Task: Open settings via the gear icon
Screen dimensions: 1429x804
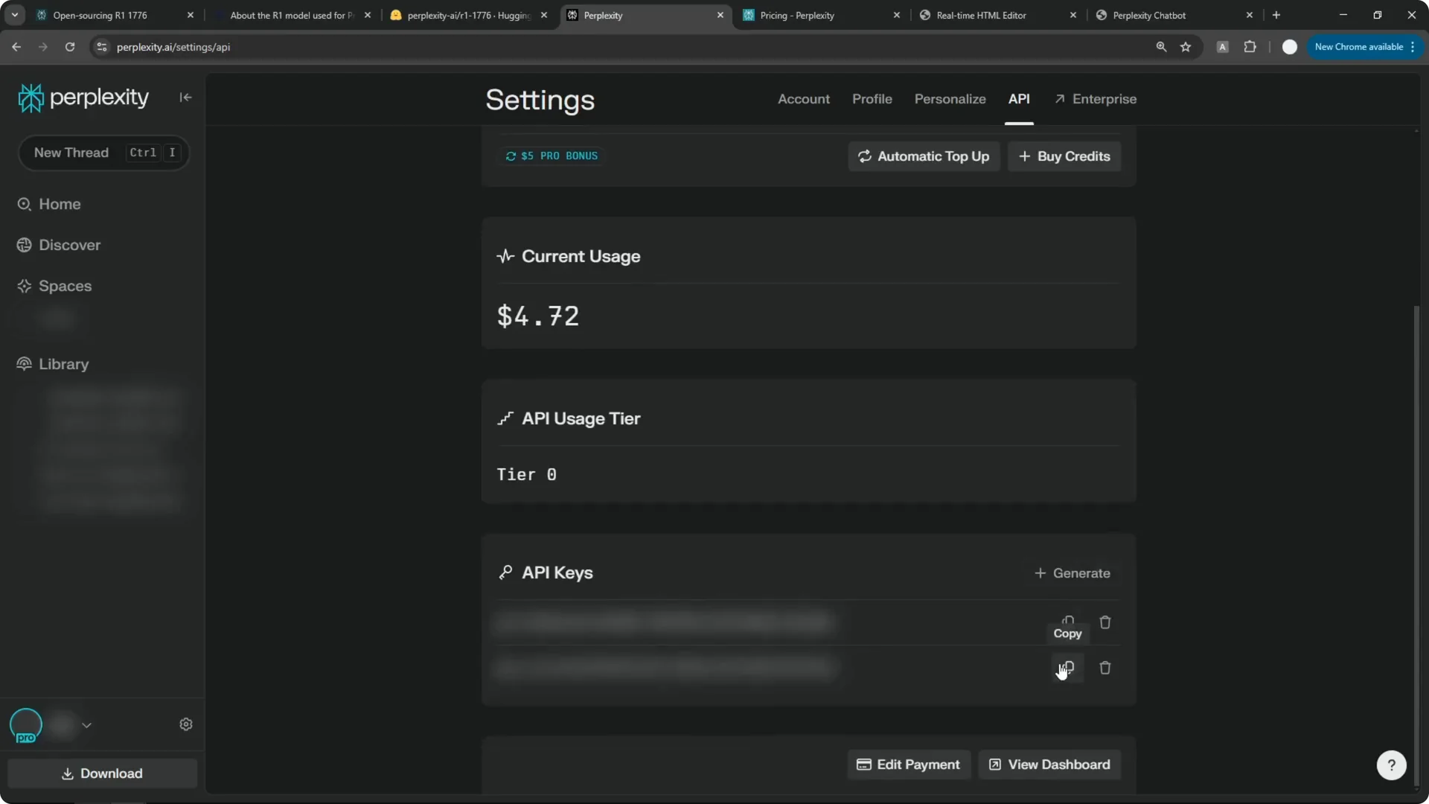Action: click(186, 724)
